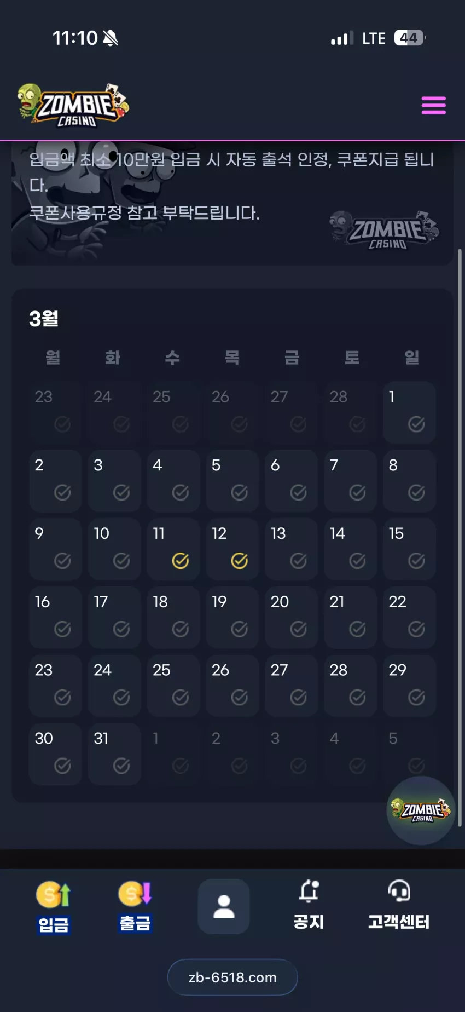Open the pink hamburger menu
The width and height of the screenshot is (465, 1012).
coord(433,105)
